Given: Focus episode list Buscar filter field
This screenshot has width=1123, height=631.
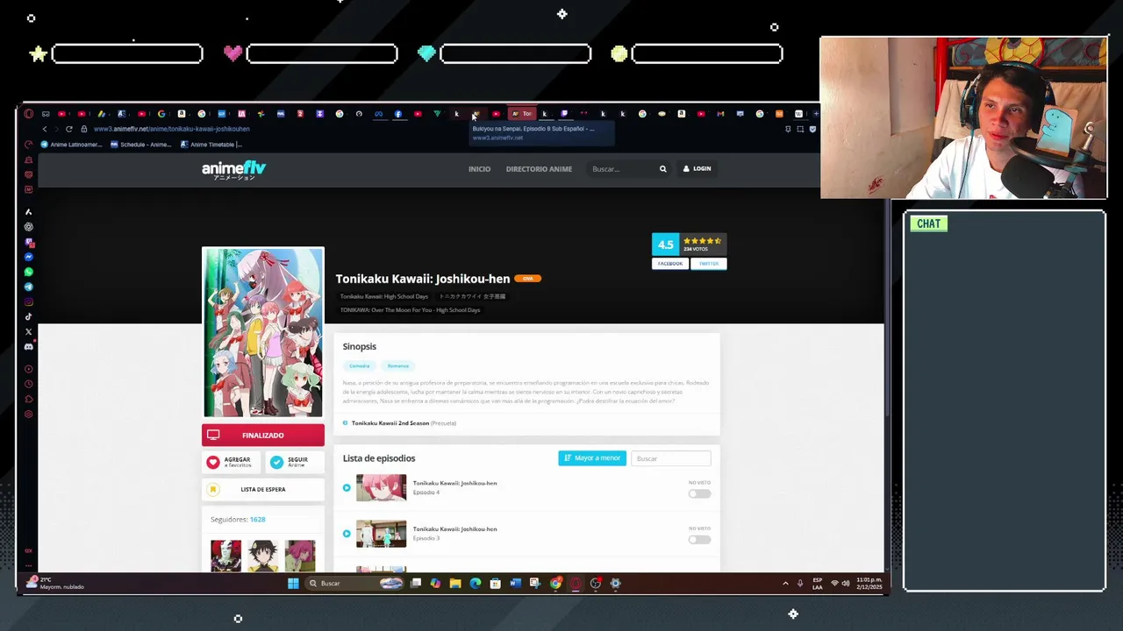Looking at the screenshot, I should [x=671, y=458].
